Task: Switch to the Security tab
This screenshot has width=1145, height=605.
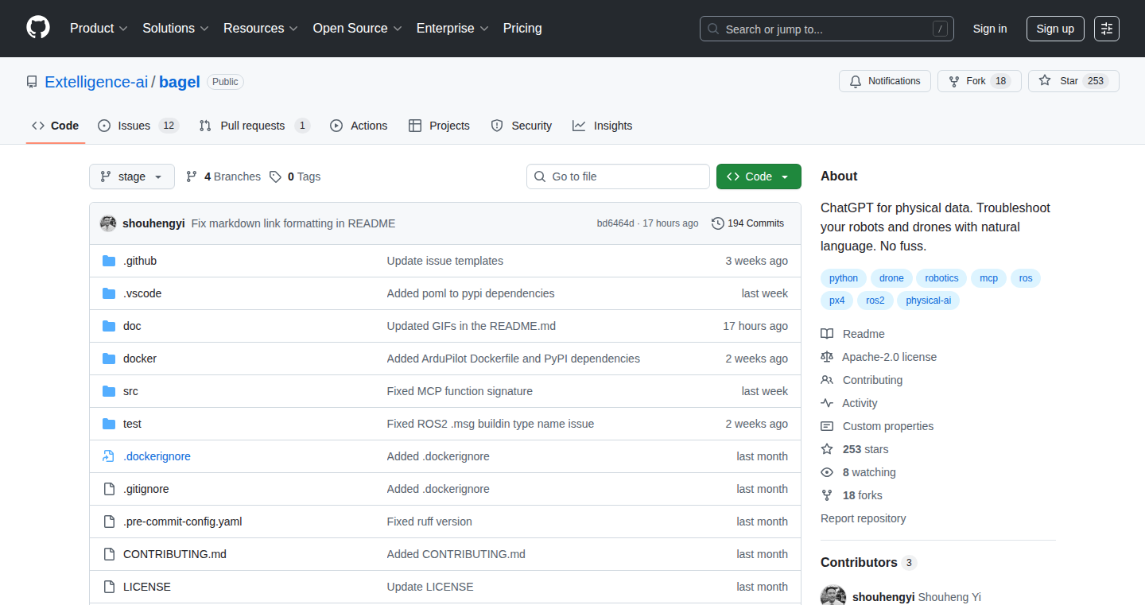Action: pyautogui.click(x=522, y=126)
